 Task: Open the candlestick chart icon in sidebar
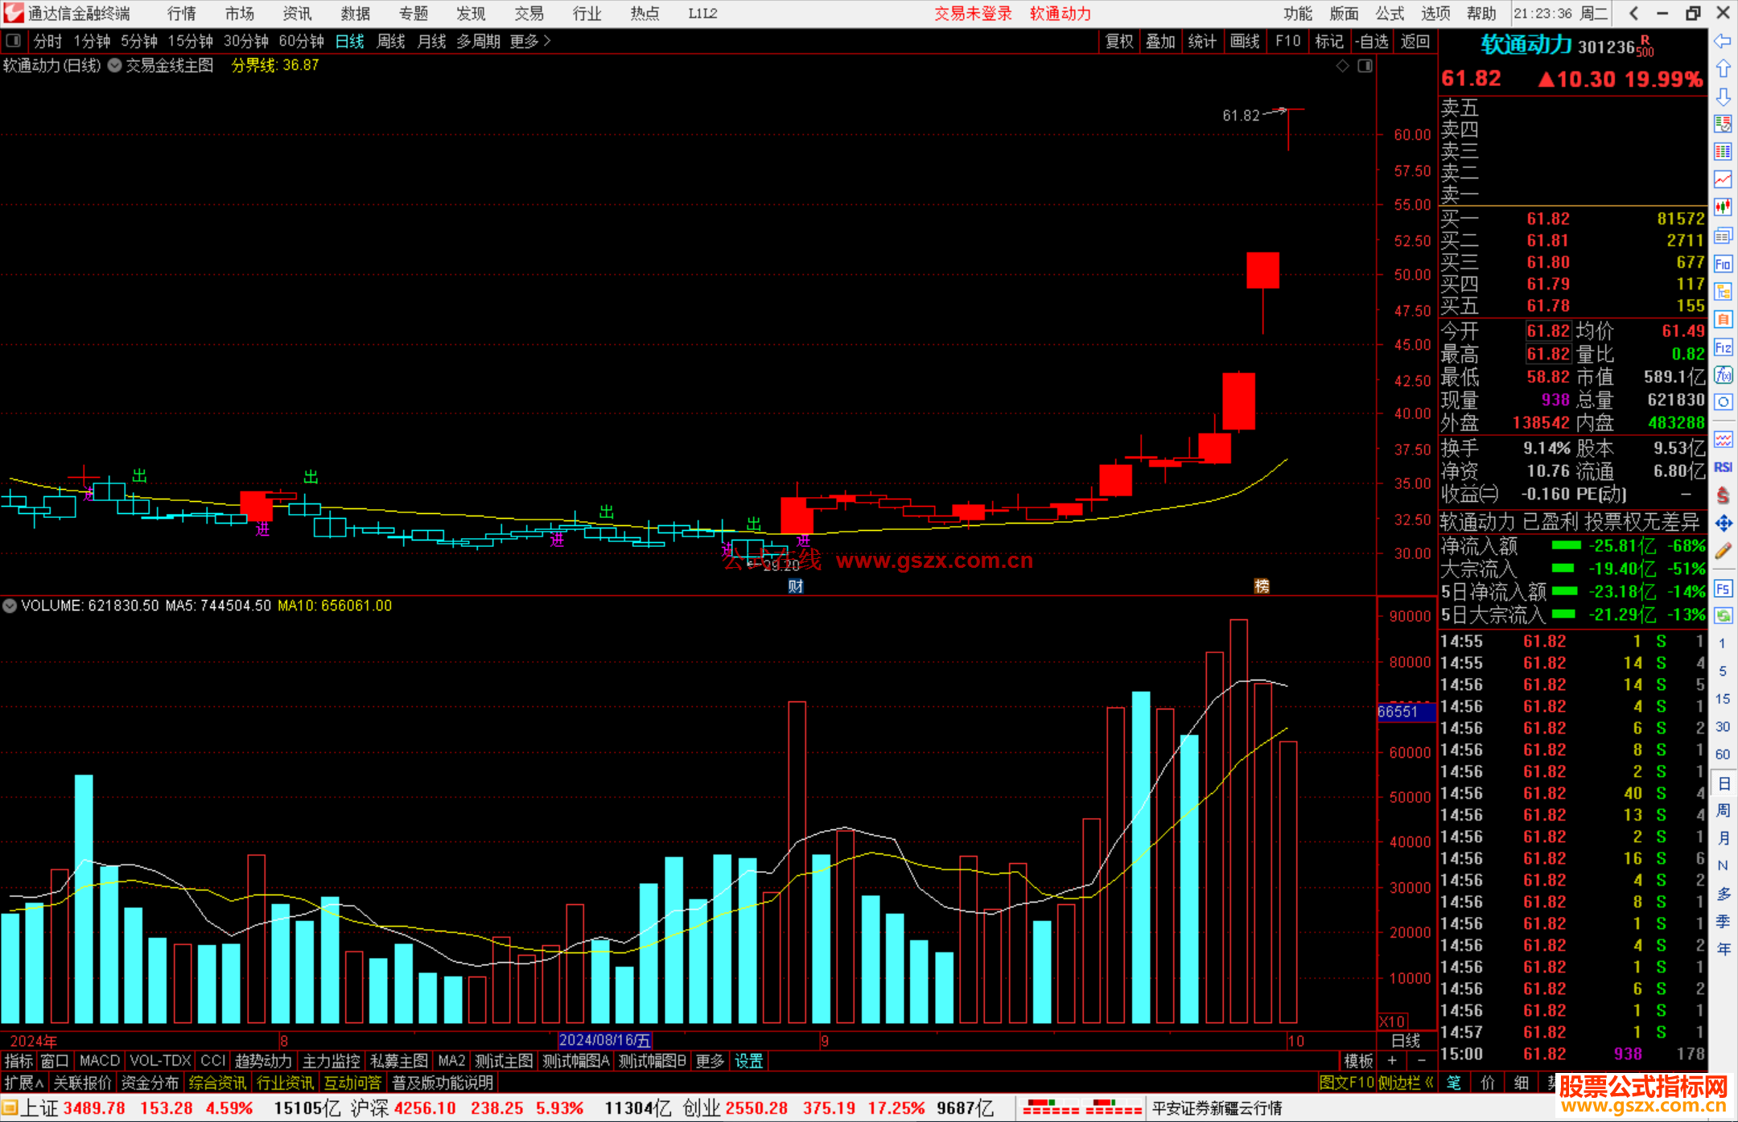click(x=1723, y=208)
